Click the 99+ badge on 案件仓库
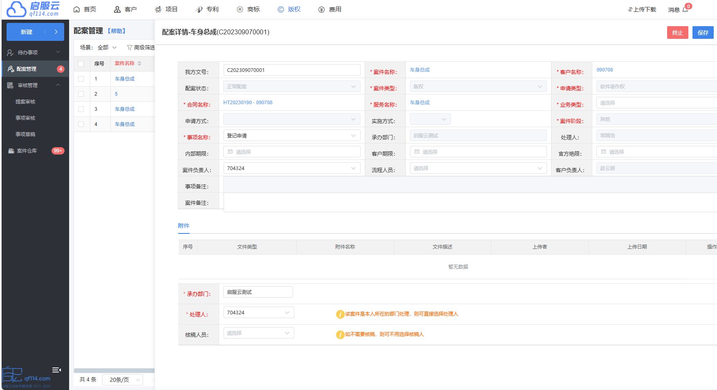The height and width of the screenshot is (390, 717). [x=58, y=151]
